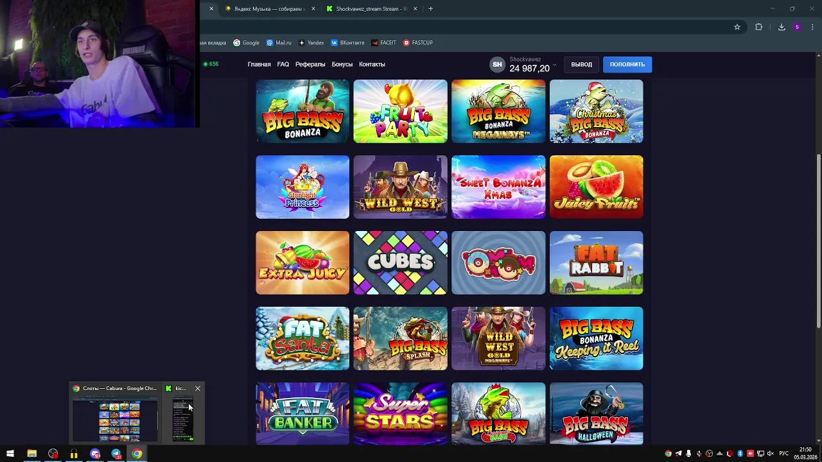822x462 pixels.
Task: Click the ВЫВОД withdraw button
Action: click(x=582, y=64)
